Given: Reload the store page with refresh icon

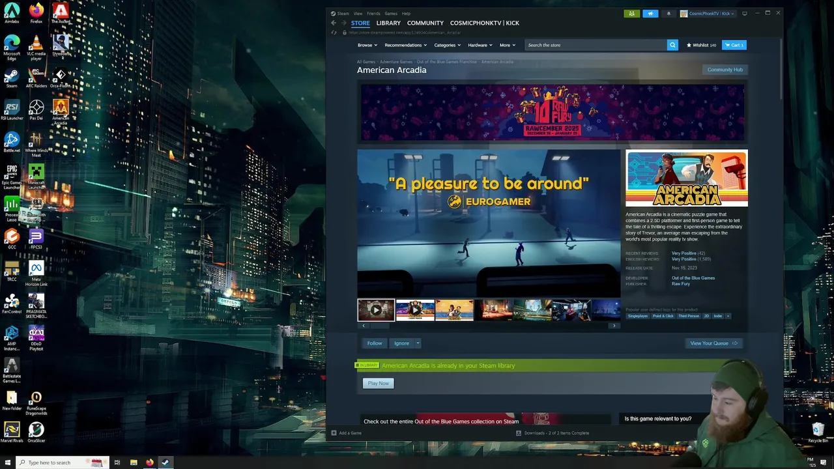Looking at the screenshot, I should [x=334, y=32].
